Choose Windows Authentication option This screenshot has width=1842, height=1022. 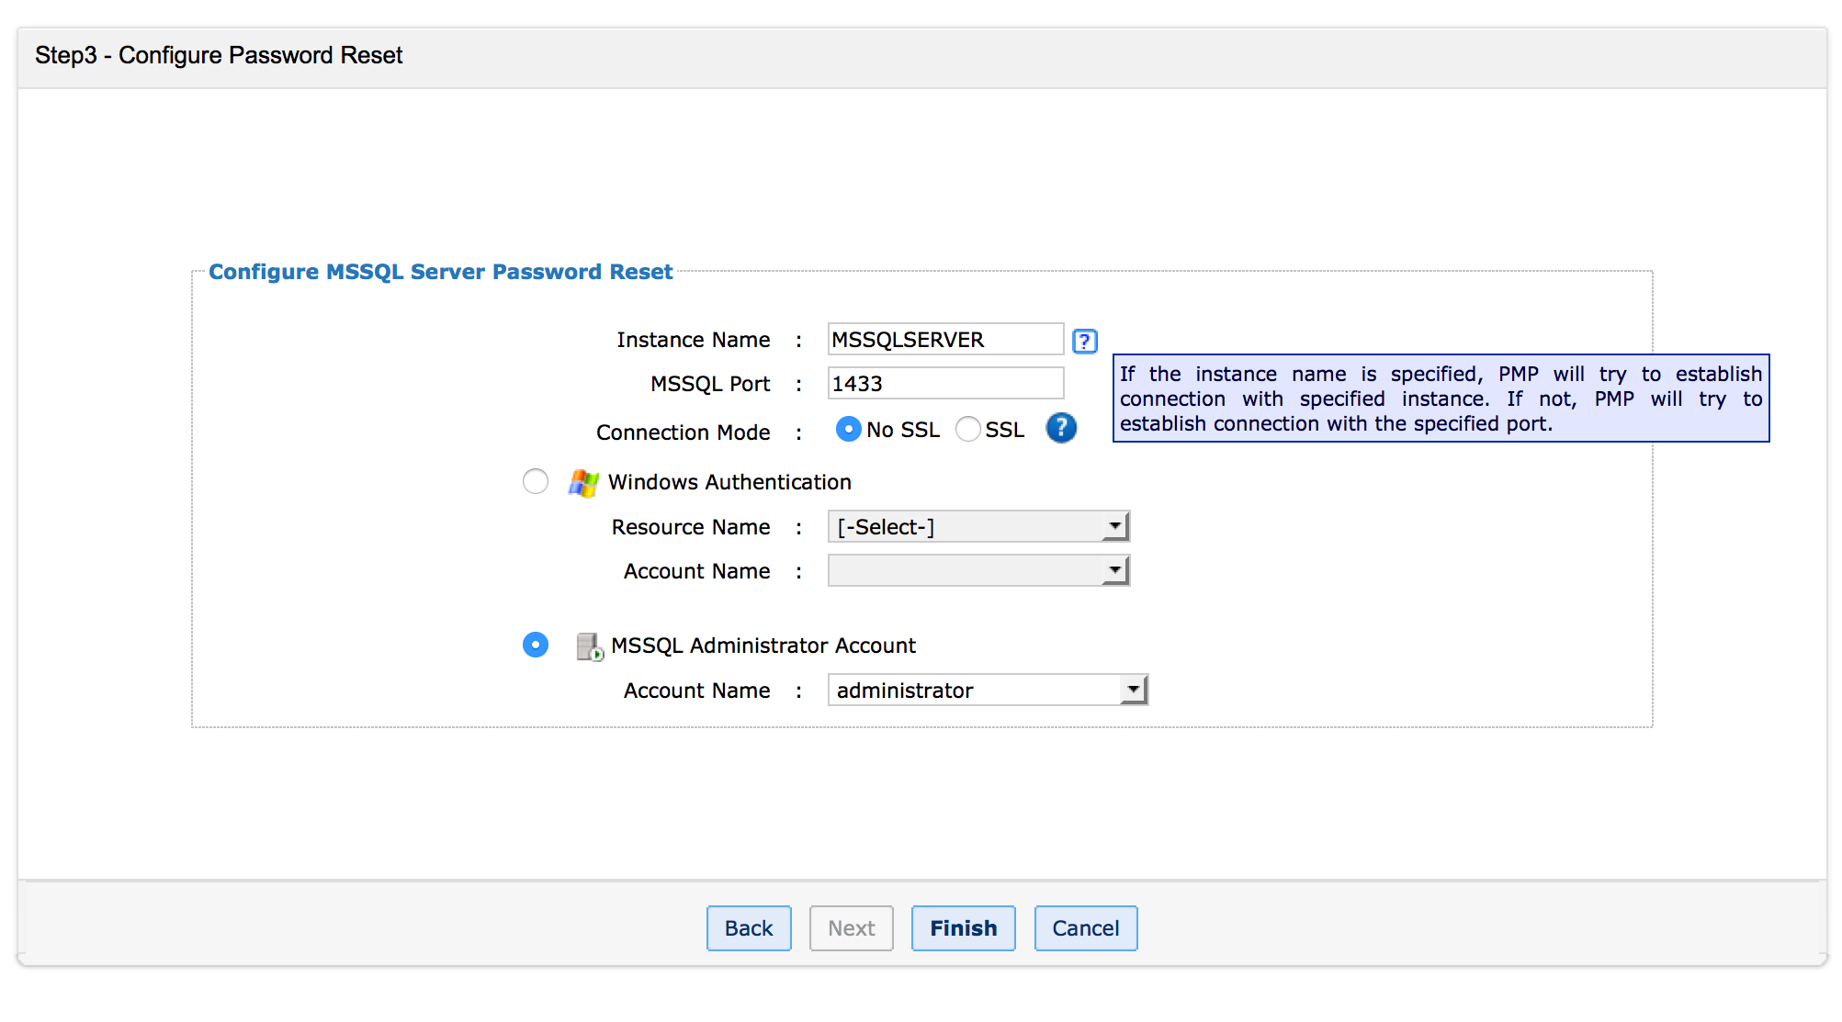[536, 481]
